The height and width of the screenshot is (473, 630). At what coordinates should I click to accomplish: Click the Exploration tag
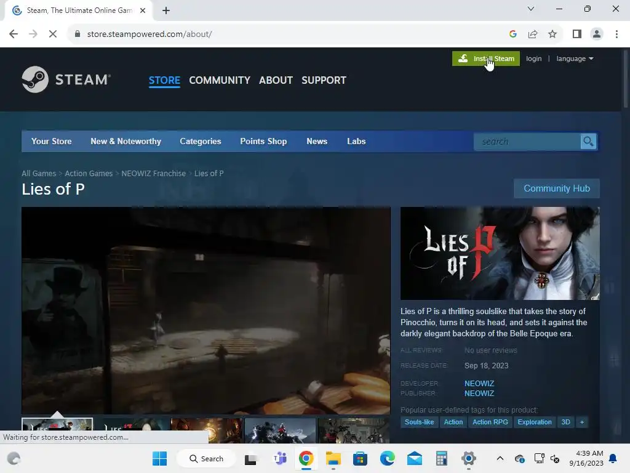(535, 422)
